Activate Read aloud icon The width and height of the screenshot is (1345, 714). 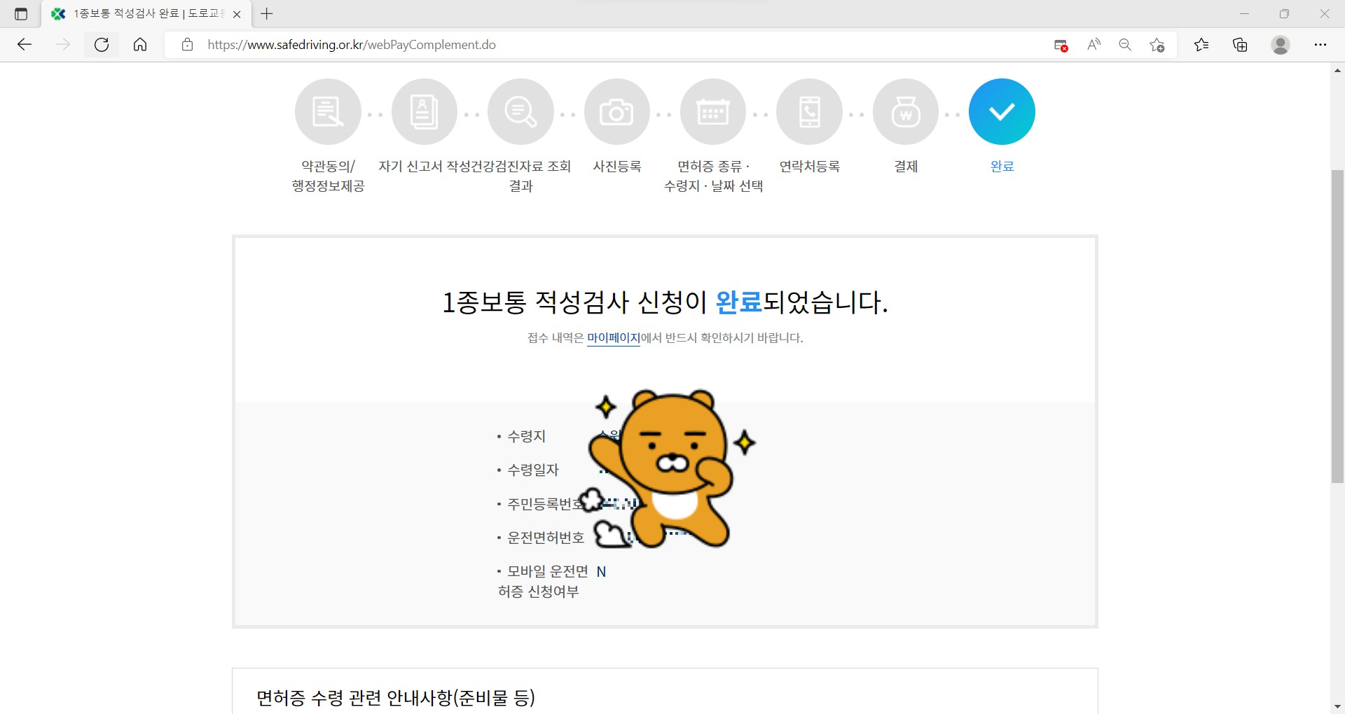(1094, 45)
